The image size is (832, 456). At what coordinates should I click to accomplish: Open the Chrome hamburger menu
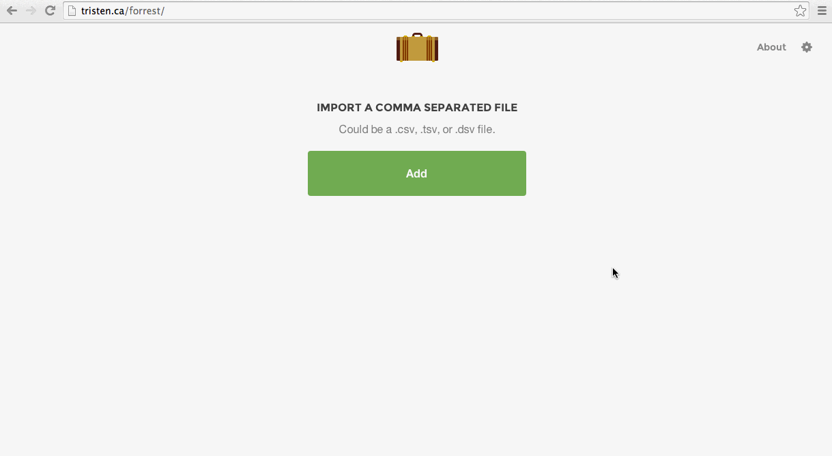(x=822, y=11)
